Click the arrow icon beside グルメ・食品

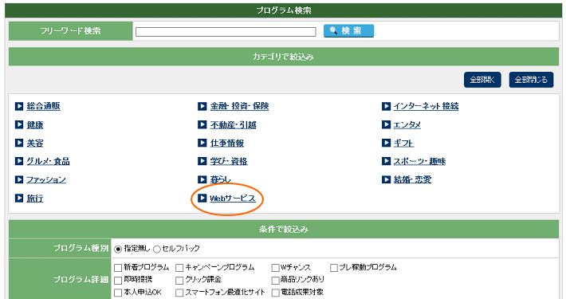[19, 161]
